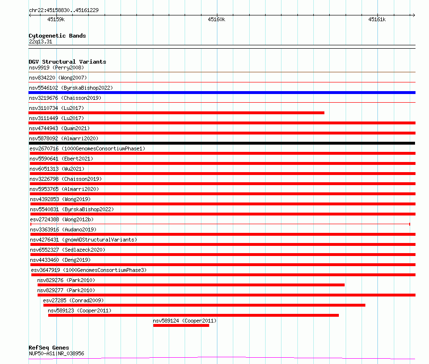The image size is (429, 364).
Task: Select the nsv834220 (Wong2007) variant label
Action: 58,78
